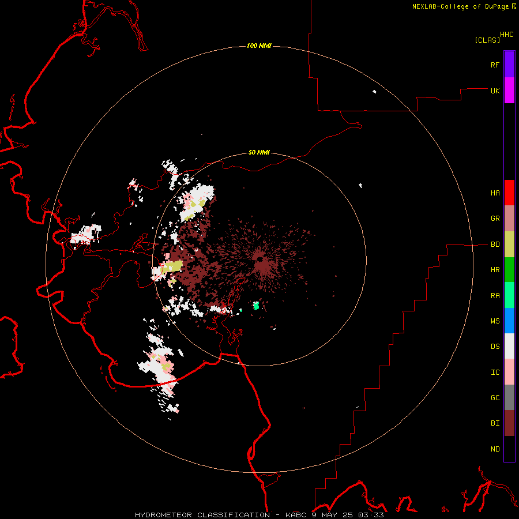519x519 pixels.
Task: Click the green rain echo inside the 50 NMI ring
Action: [x=256, y=305]
